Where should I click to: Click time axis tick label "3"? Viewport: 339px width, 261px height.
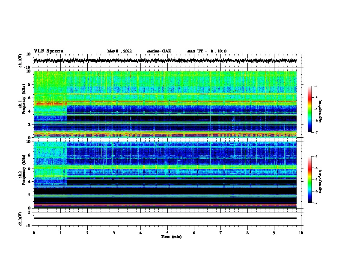pos(114,233)
